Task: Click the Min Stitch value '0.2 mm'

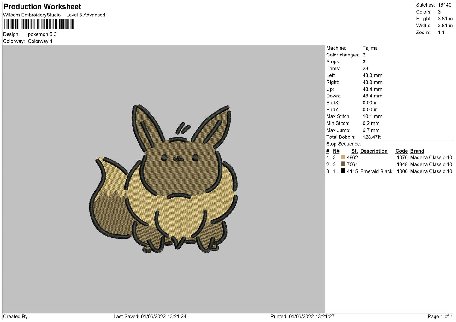Action: click(371, 123)
